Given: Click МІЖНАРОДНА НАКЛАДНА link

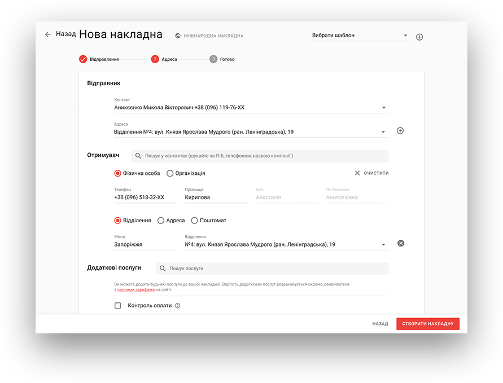Looking at the screenshot, I should tap(213, 36).
